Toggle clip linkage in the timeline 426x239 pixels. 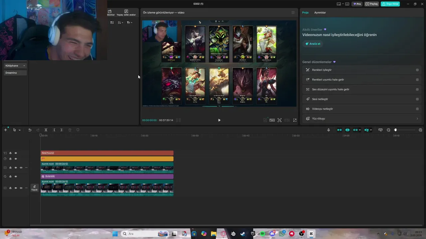point(355,130)
